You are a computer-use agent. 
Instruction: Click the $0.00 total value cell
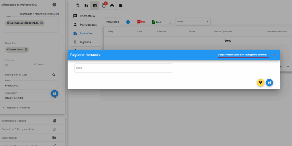[228, 41]
